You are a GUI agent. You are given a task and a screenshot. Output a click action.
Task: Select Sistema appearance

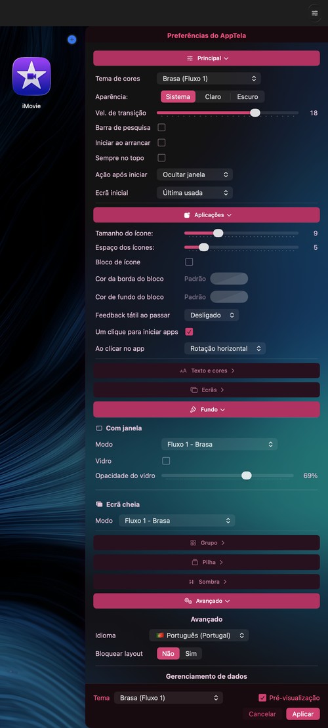(178, 96)
